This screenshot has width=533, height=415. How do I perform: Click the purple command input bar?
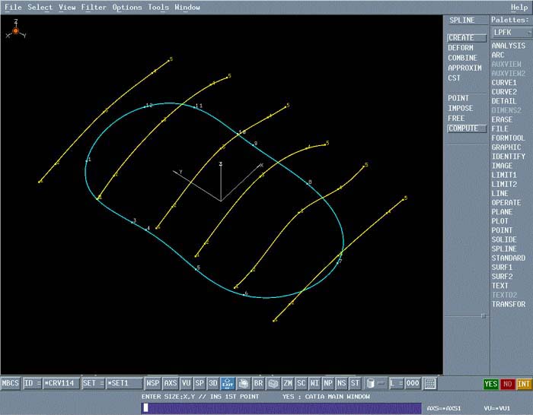(280, 408)
